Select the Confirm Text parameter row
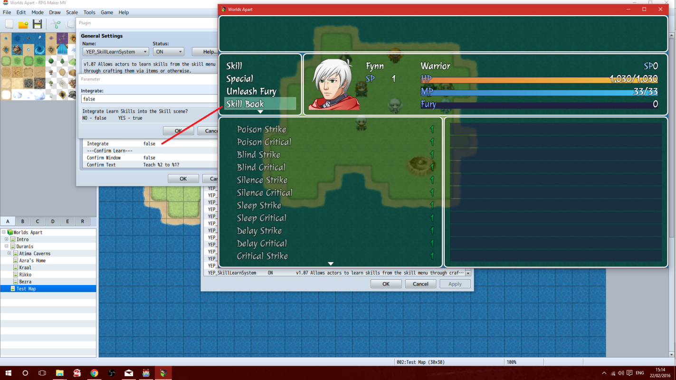 (x=151, y=165)
